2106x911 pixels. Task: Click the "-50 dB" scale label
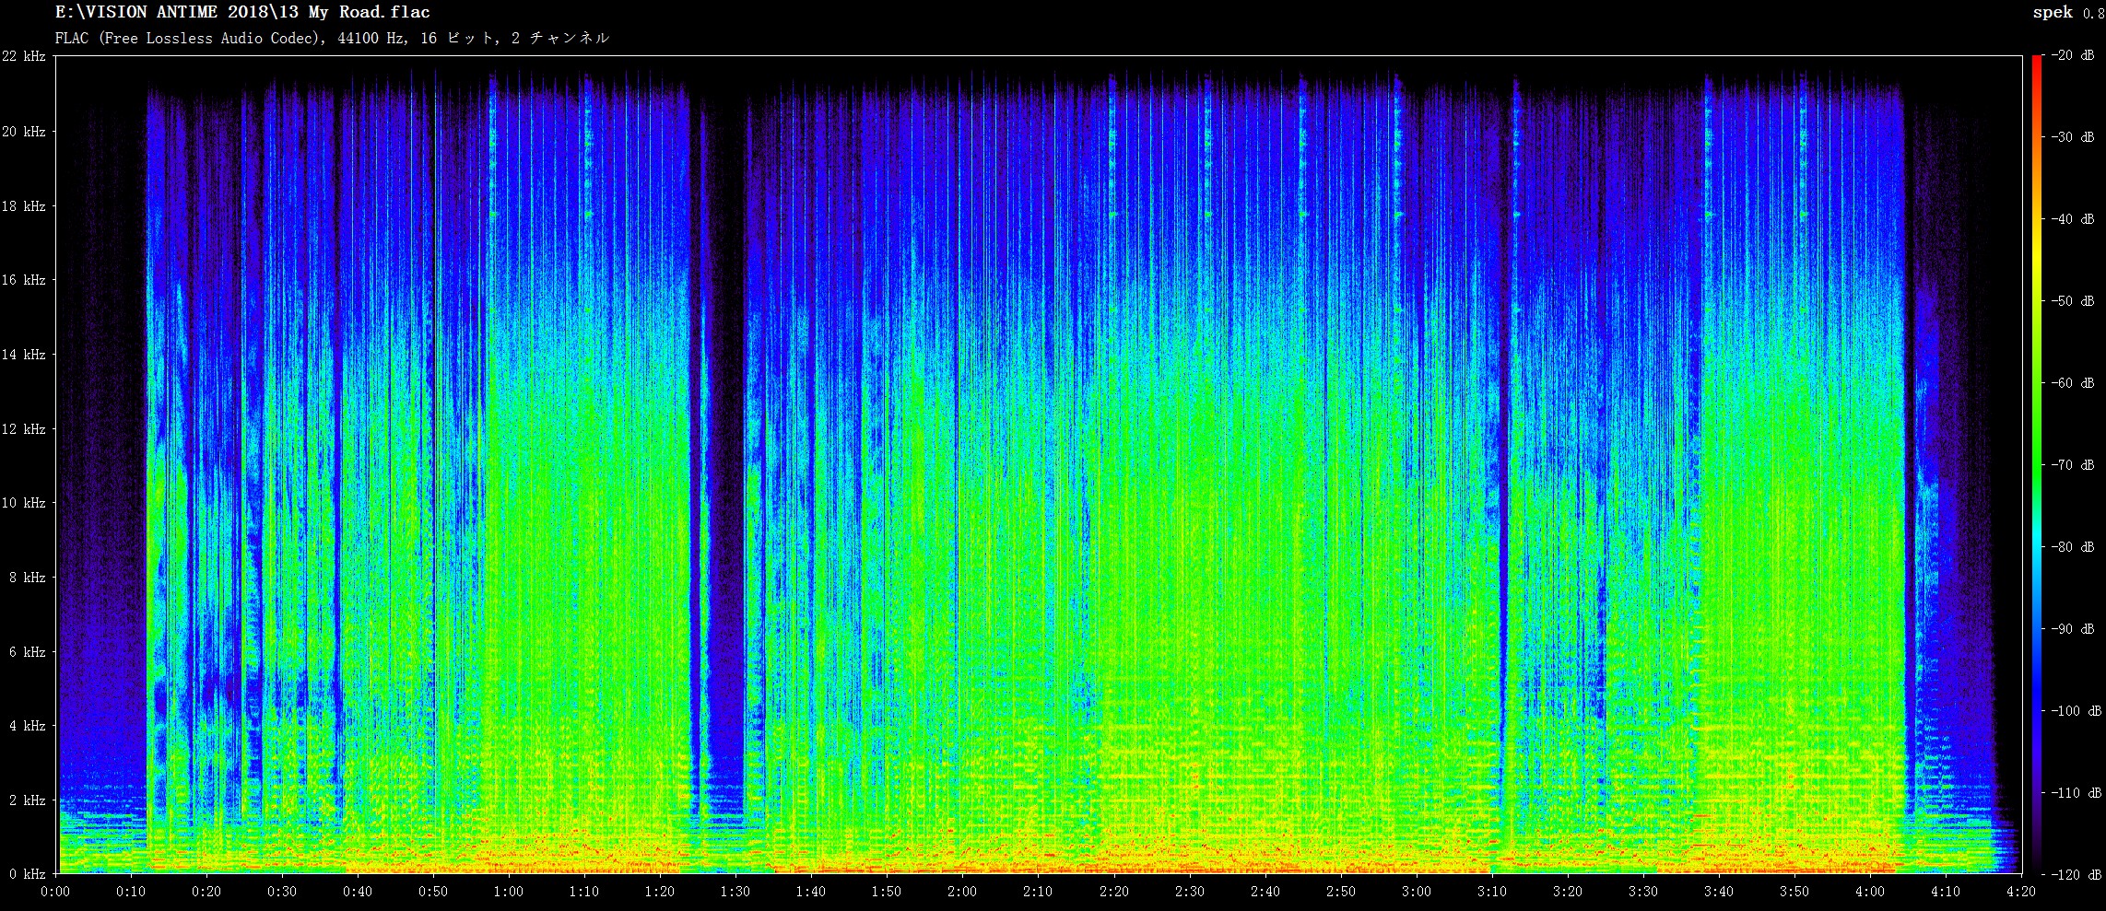2074,301
